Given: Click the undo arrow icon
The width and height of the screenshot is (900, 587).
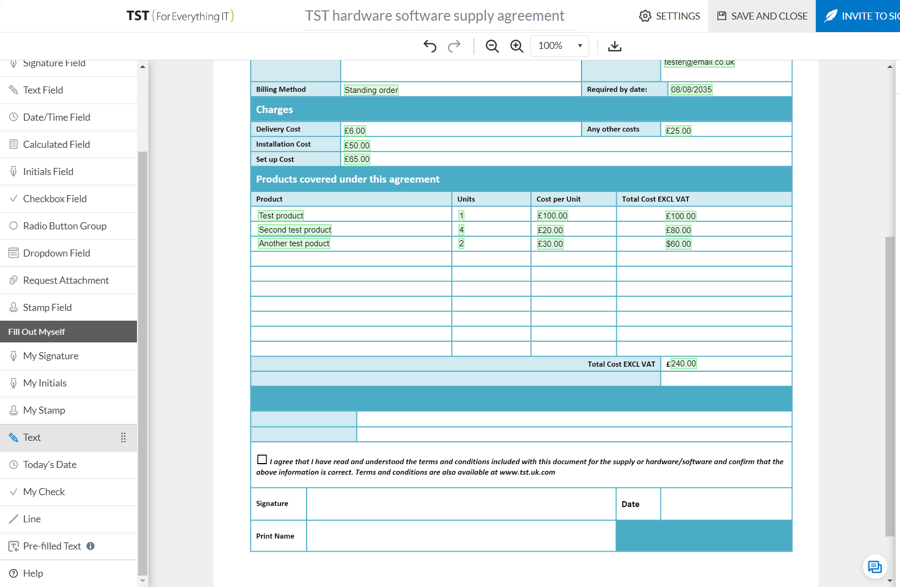Looking at the screenshot, I should click(x=430, y=46).
